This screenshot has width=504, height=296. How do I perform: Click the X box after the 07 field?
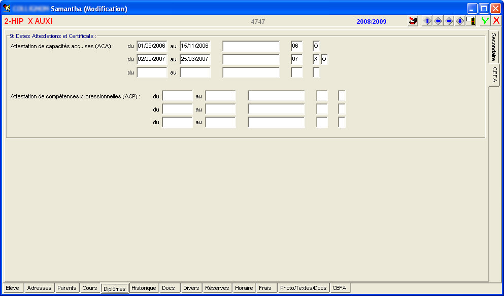[316, 59]
